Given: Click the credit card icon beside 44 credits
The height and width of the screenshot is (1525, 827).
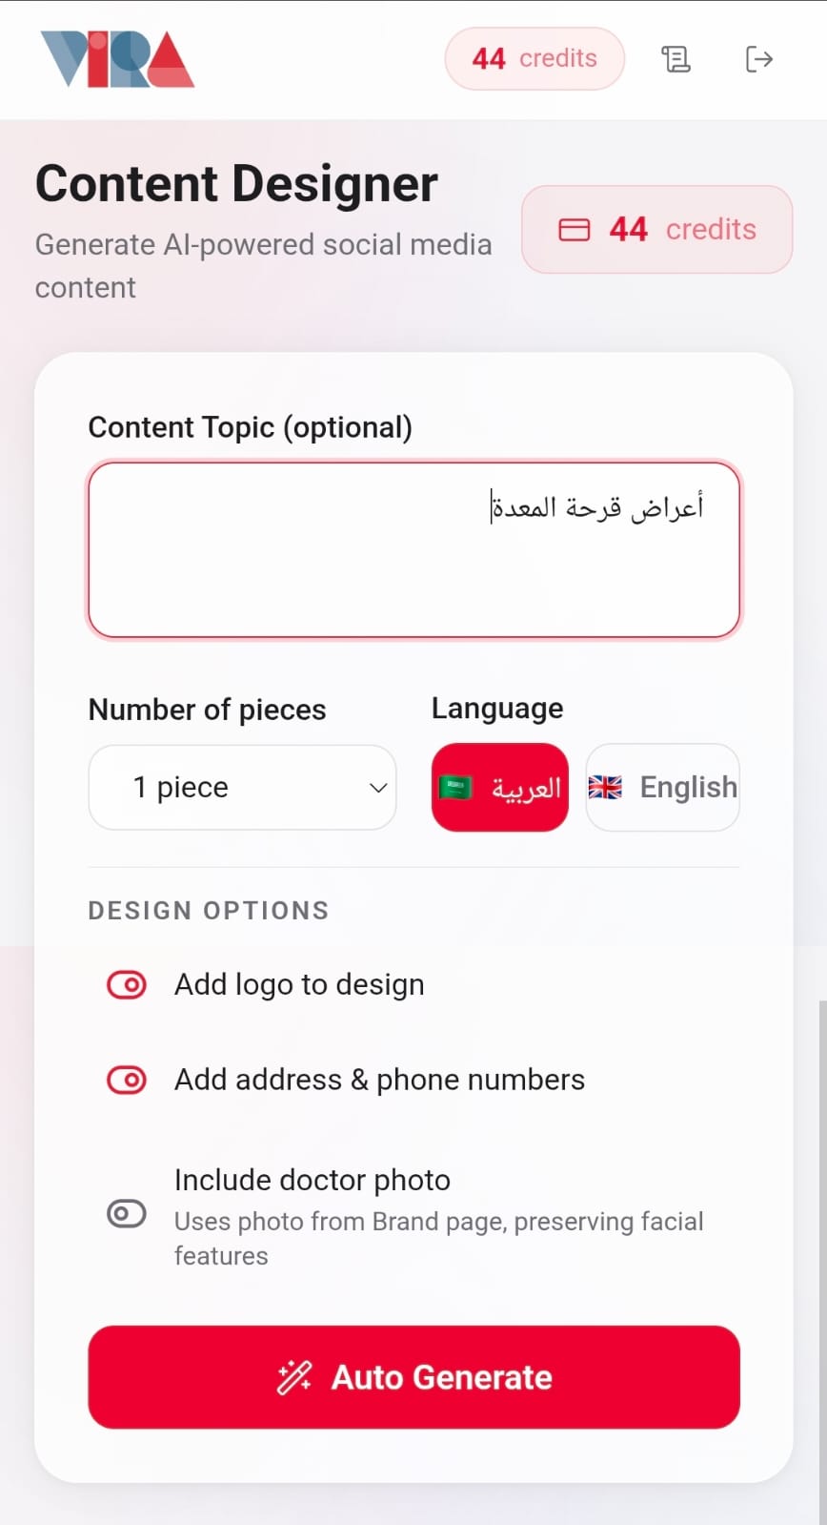Looking at the screenshot, I should coord(574,230).
